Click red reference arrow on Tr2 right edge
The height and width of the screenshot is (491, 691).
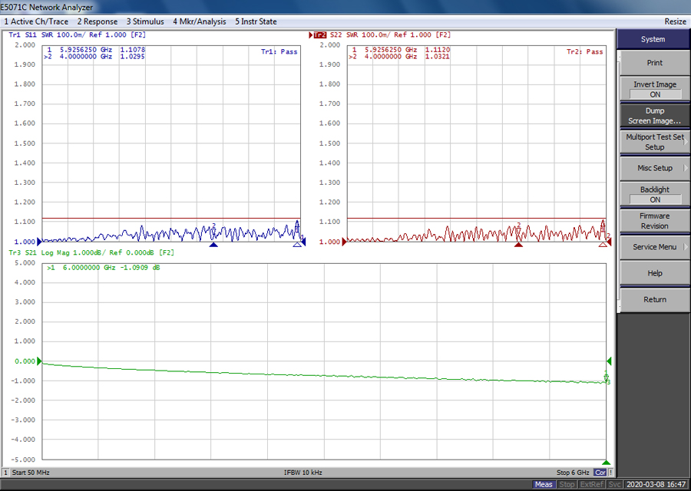[609, 242]
